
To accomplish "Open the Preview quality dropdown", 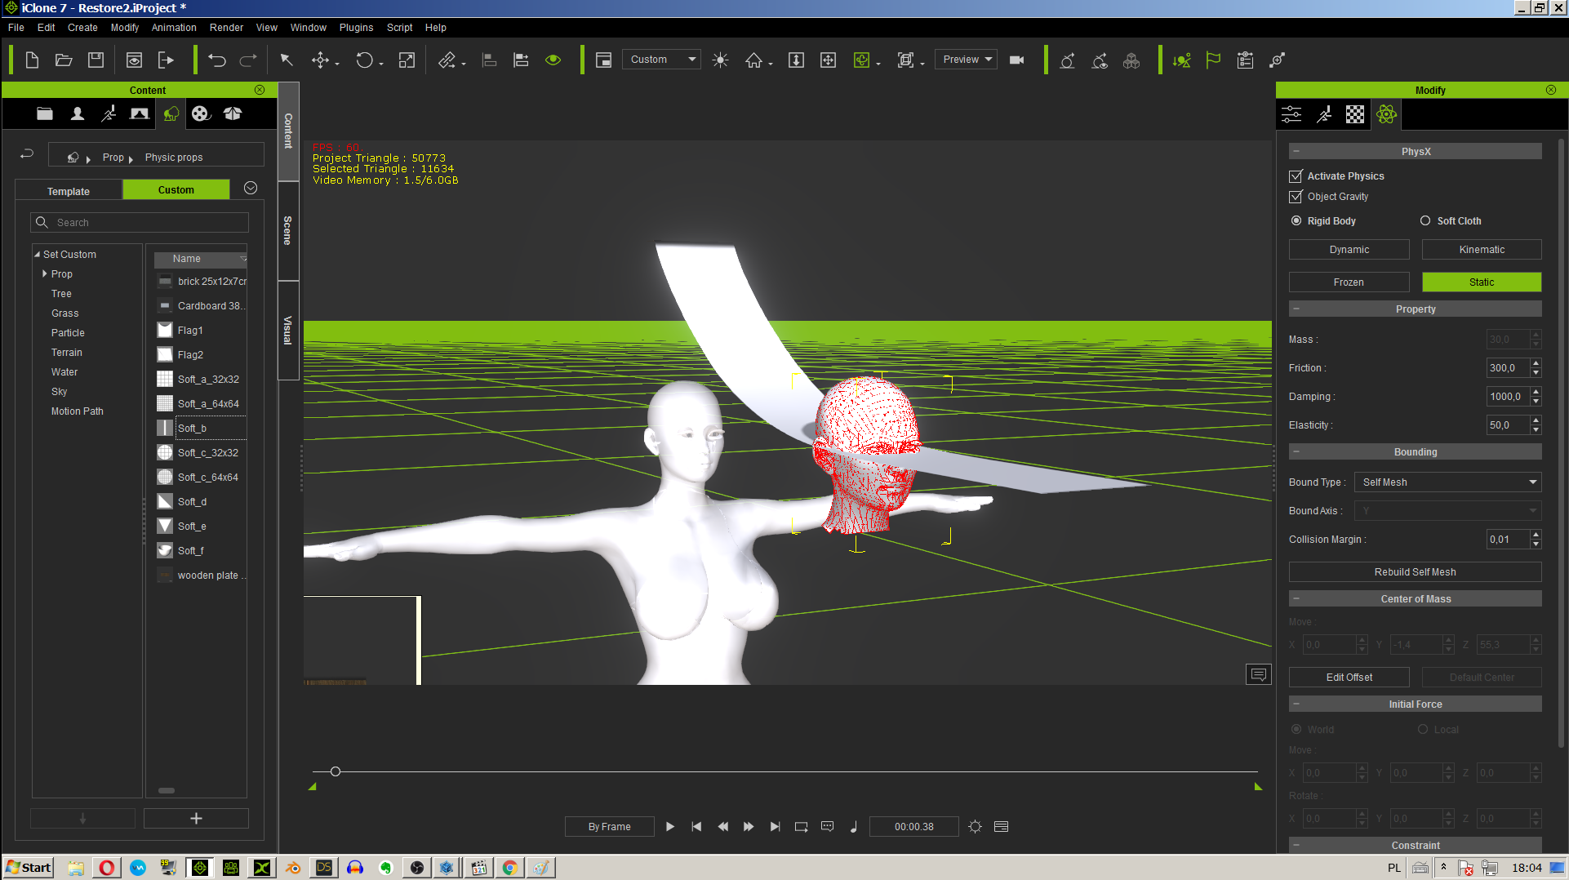I will (967, 59).
